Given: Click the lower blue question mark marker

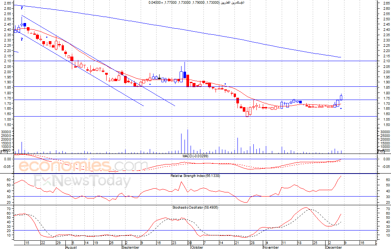Looking at the screenshot, I should (22, 39).
